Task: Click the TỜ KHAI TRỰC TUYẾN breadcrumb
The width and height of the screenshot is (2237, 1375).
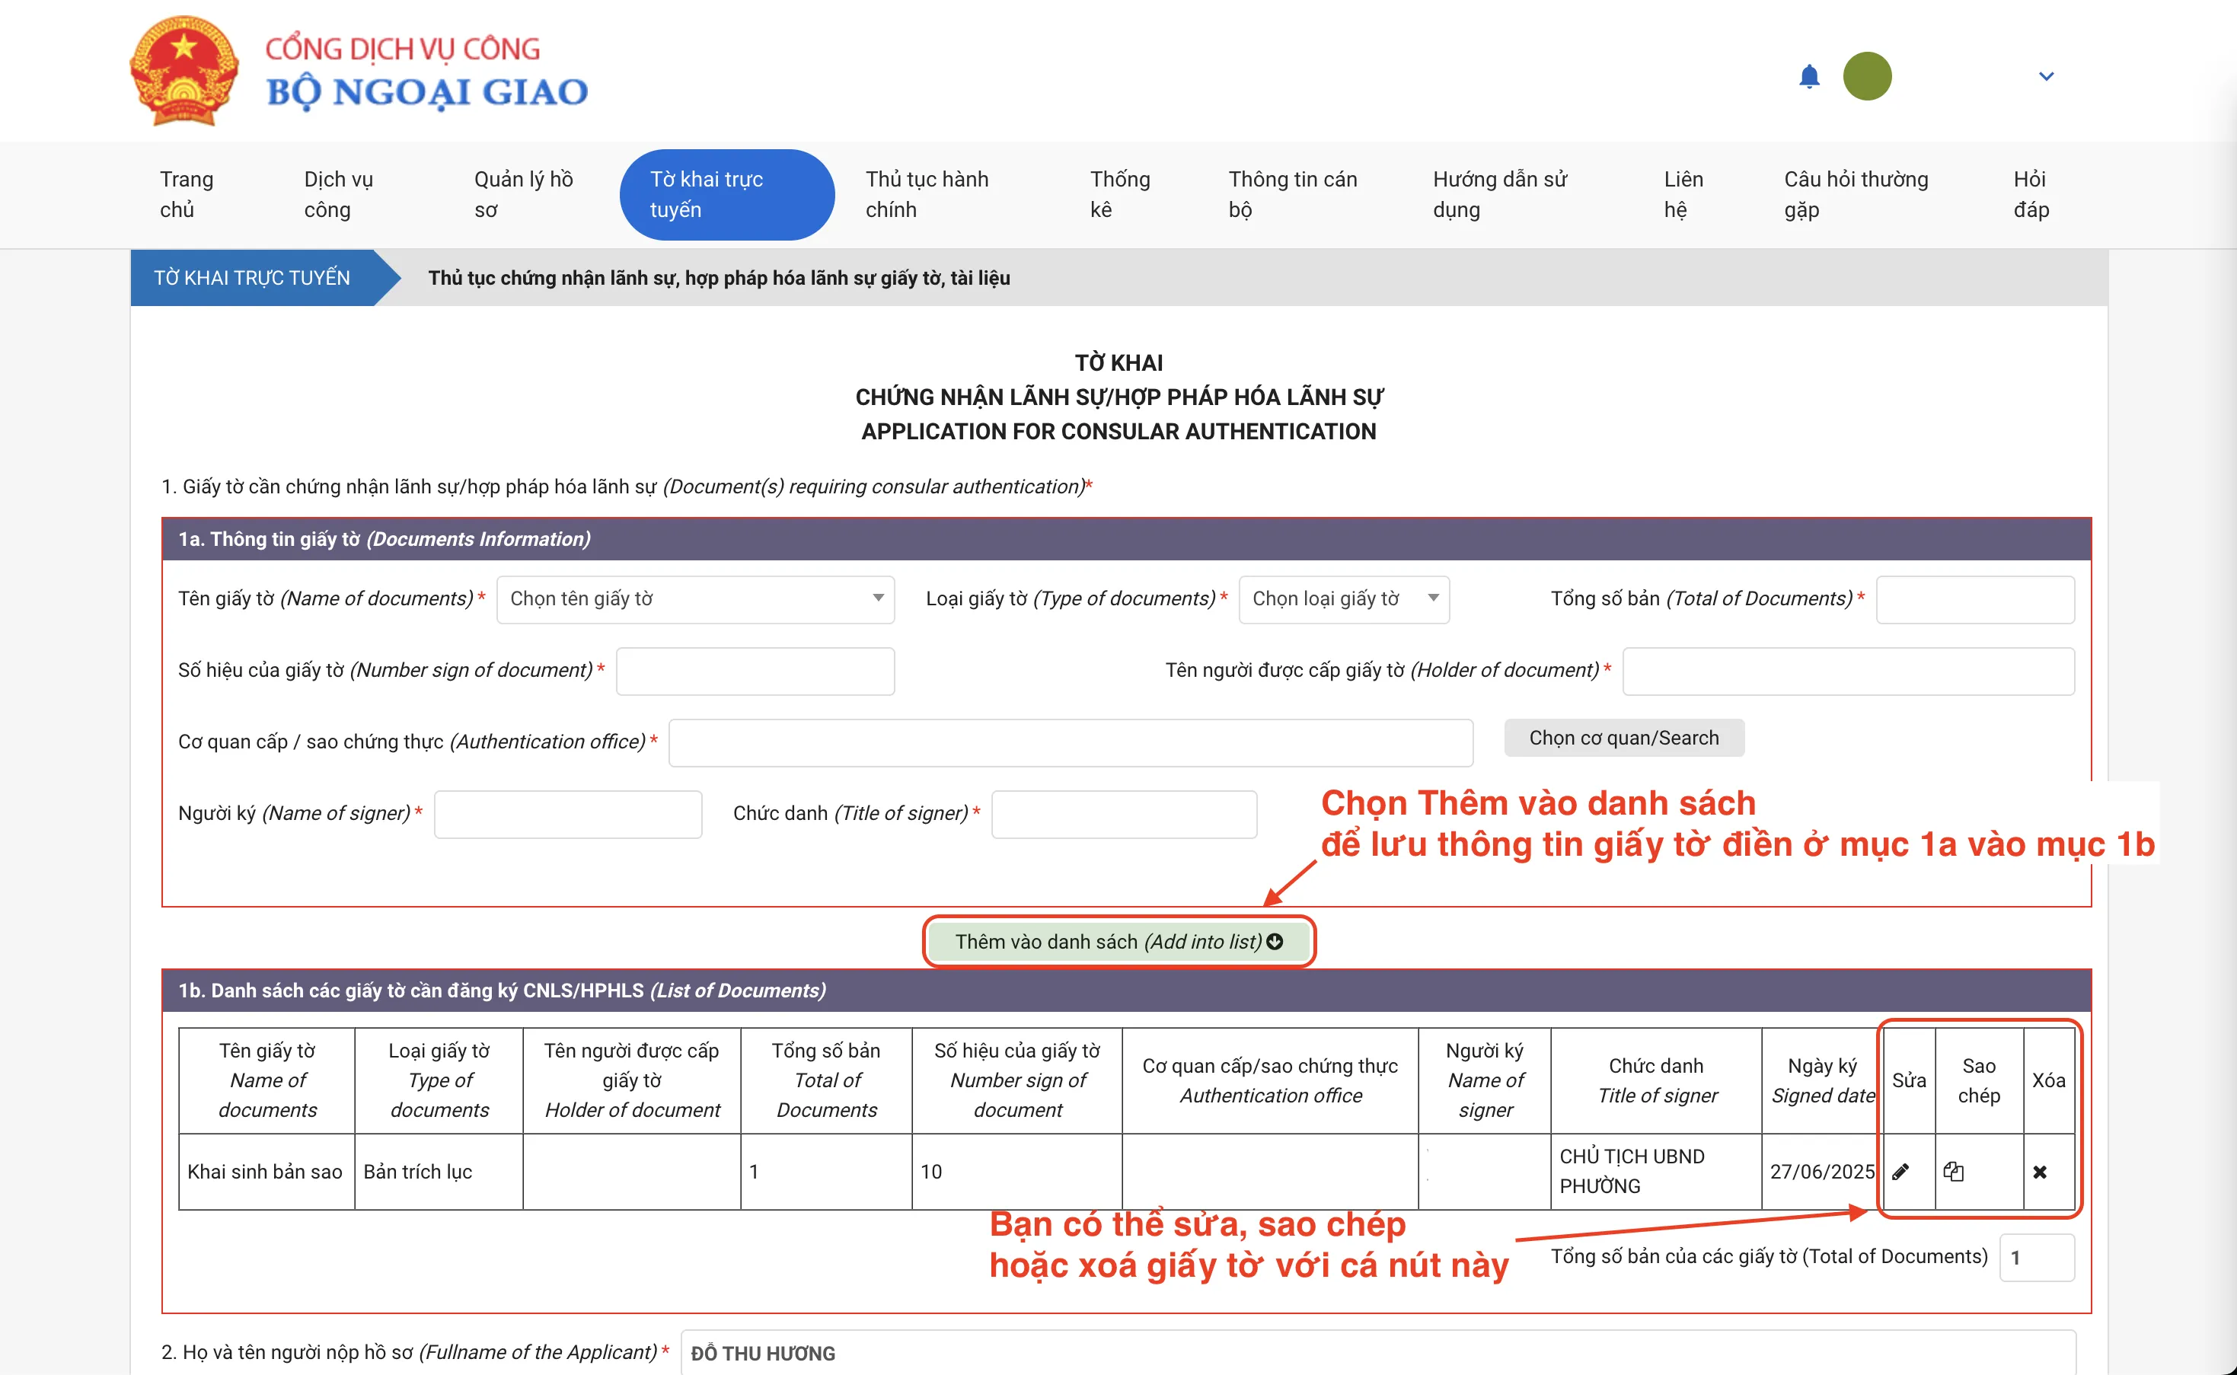Action: click(x=252, y=277)
